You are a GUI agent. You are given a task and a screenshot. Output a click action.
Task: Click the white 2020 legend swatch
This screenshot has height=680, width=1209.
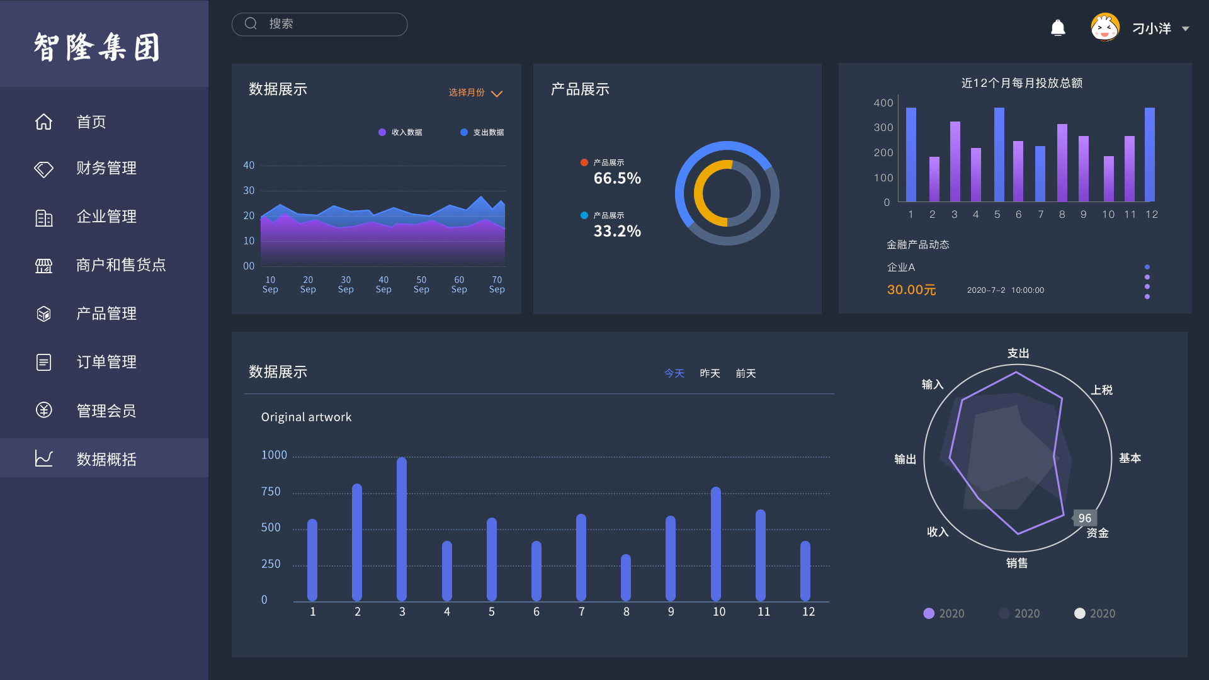click(x=1079, y=613)
